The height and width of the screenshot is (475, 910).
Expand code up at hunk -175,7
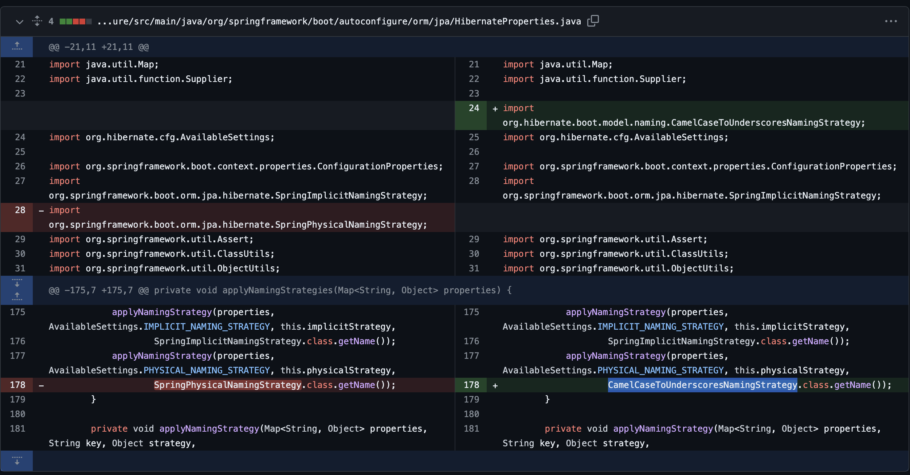17,297
